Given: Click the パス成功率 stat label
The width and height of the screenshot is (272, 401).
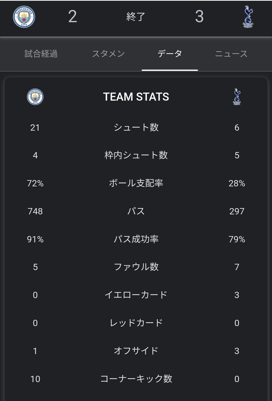Looking at the screenshot, I should pos(136,239).
